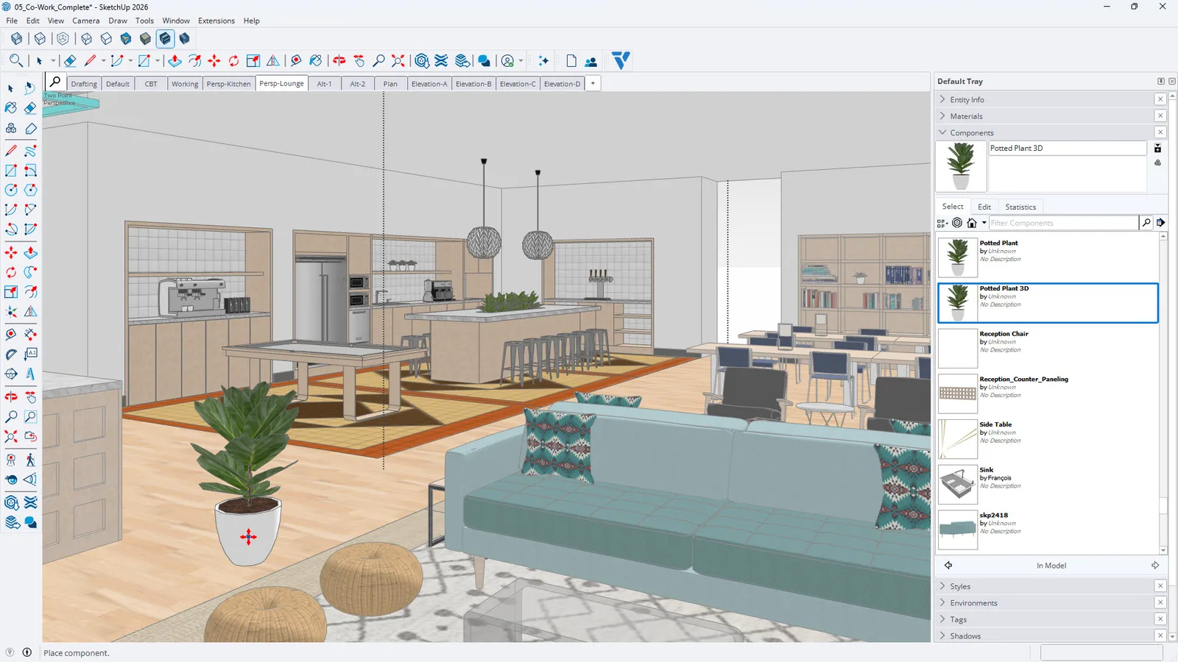
Task: Open the search magnifier in top toolbar
Action: (x=15, y=61)
